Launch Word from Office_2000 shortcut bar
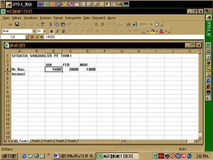 [x=40, y=4]
